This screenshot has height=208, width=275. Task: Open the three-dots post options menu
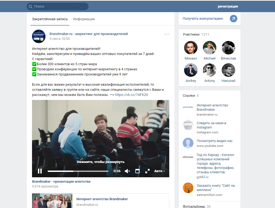tap(167, 34)
